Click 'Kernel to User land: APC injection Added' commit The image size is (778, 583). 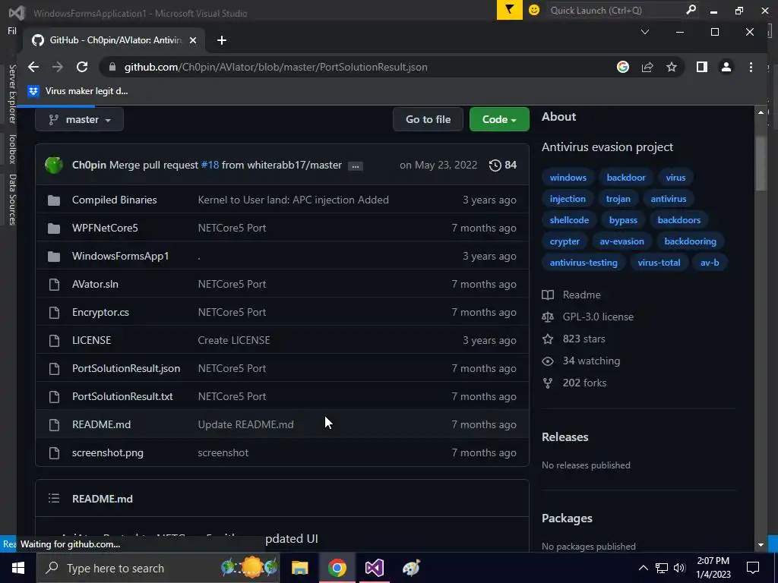[x=293, y=200]
